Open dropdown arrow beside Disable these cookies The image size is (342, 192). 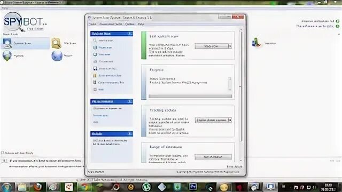point(230,120)
